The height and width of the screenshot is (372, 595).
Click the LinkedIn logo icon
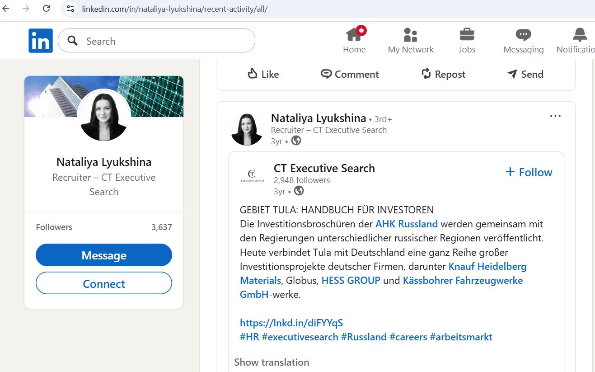(41, 41)
